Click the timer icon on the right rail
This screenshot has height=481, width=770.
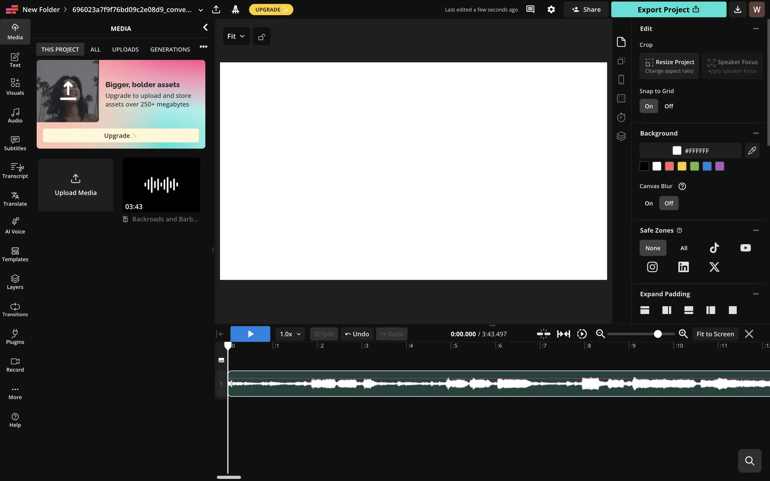[x=621, y=117]
